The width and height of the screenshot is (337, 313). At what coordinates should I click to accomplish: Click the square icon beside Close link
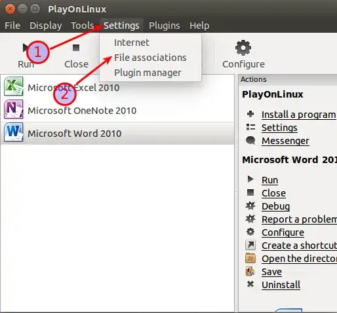pyautogui.click(x=250, y=193)
